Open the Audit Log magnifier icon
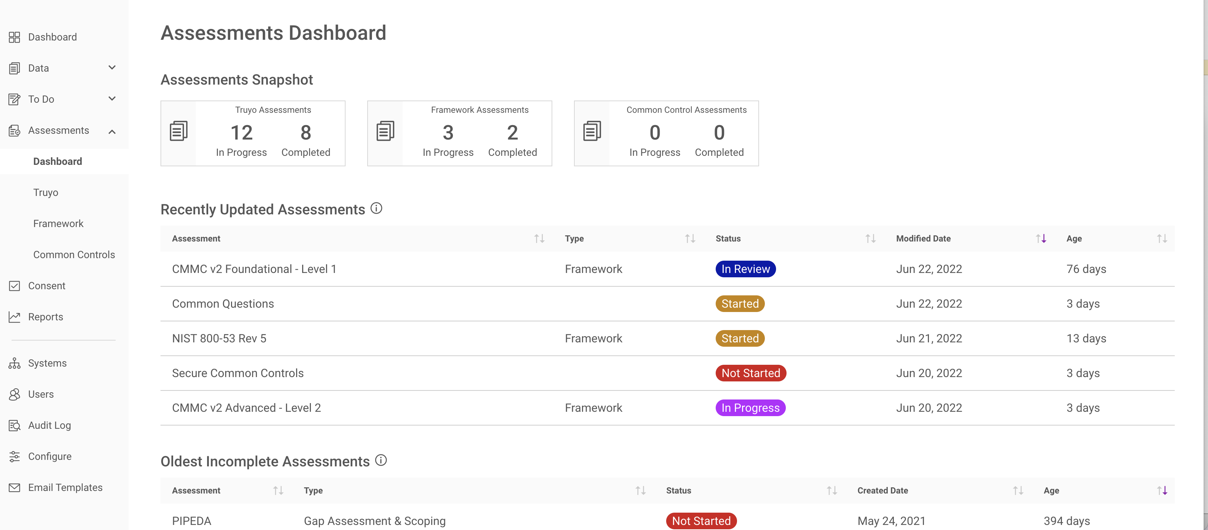This screenshot has height=530, width=1208. [14, 425]
